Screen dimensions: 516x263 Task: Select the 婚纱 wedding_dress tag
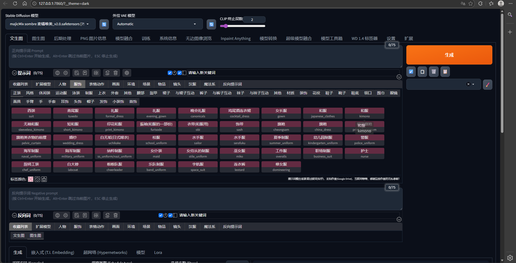tap(73, 140)
